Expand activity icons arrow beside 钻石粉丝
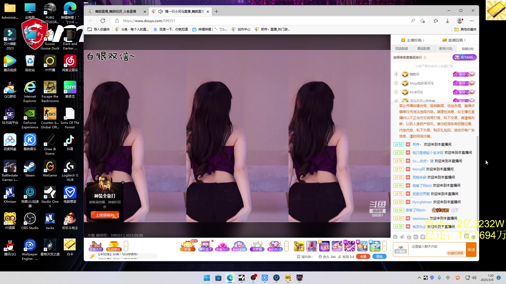506x284 pixels. [286, 246]
